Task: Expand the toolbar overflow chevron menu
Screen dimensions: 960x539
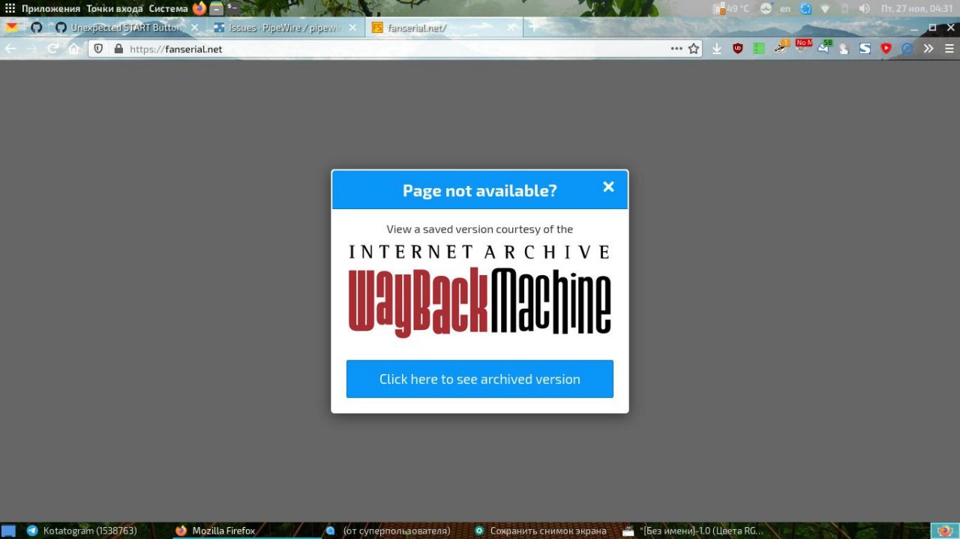Action: [928, 49]
